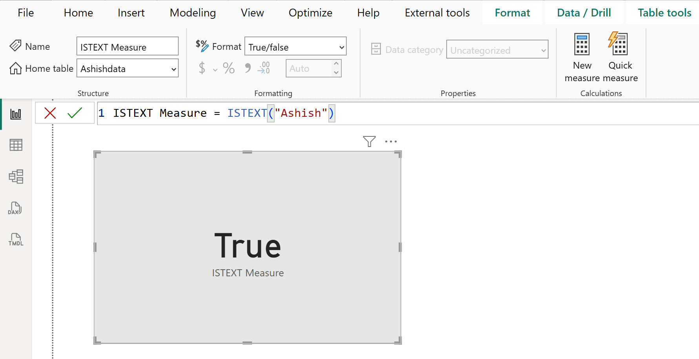Switch to the Table tools ribbon tab
The width and height of the screenshot is (699, 359).
[664, 12]
